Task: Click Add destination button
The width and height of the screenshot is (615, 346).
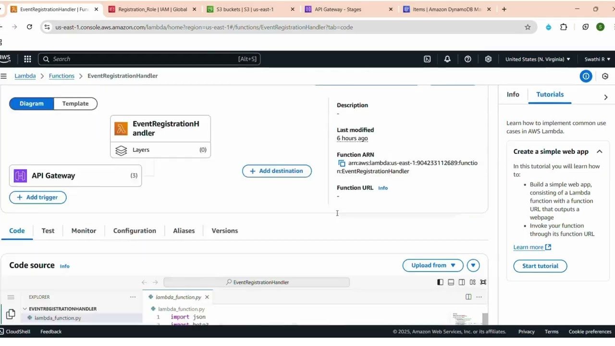Action: [x=277, y=171]
